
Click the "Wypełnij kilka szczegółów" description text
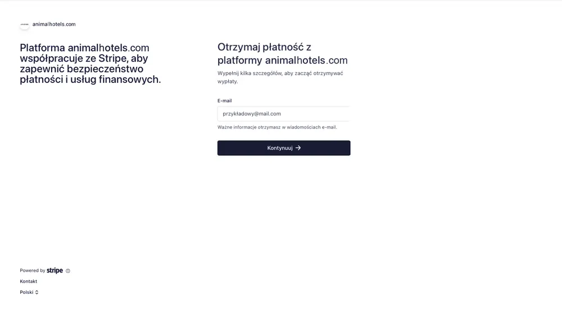[x=280, y=77]
